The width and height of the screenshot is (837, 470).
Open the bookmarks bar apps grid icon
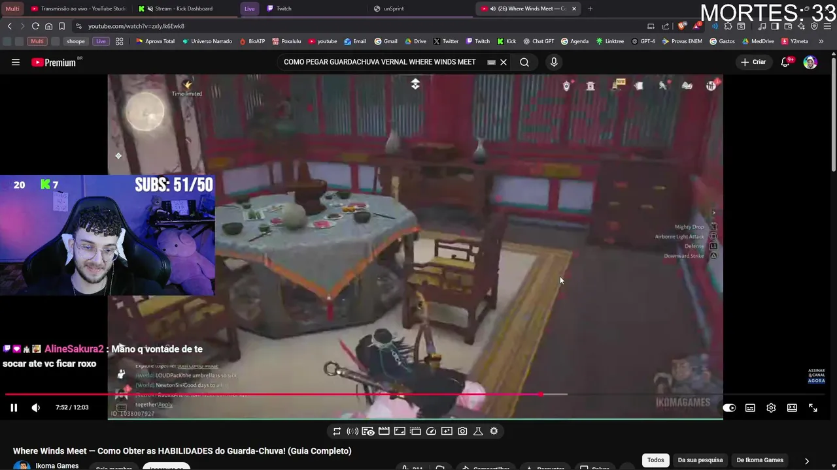(120, 41)
